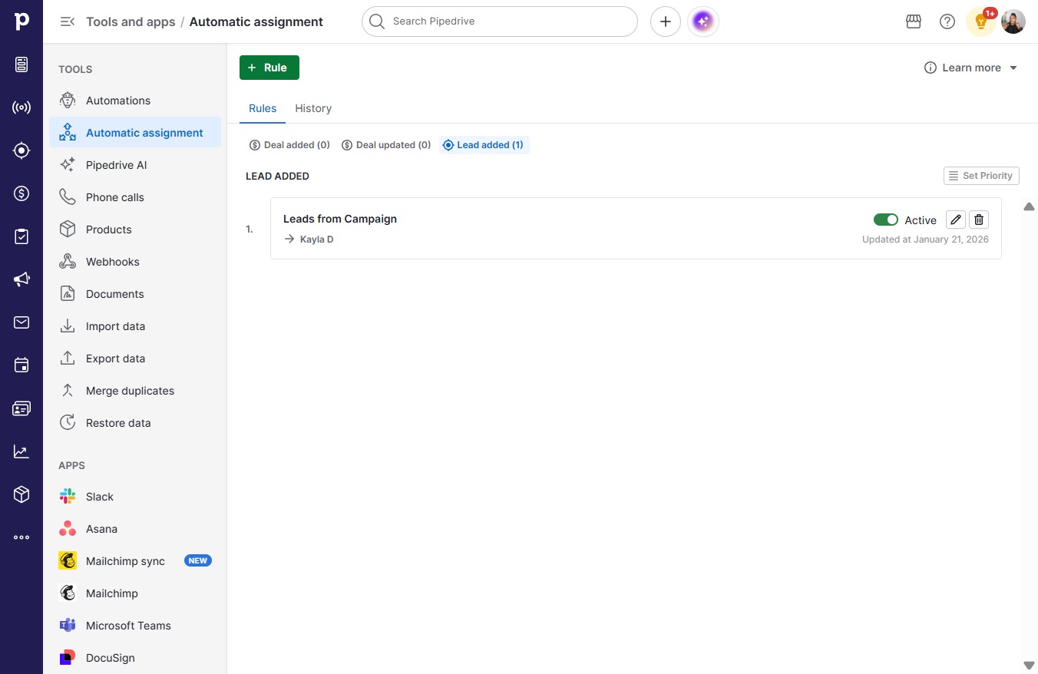Viewport: 1038px width, 674px height.
Task: Open Campaigns megaphone icon in left rail
Action: 21,279
